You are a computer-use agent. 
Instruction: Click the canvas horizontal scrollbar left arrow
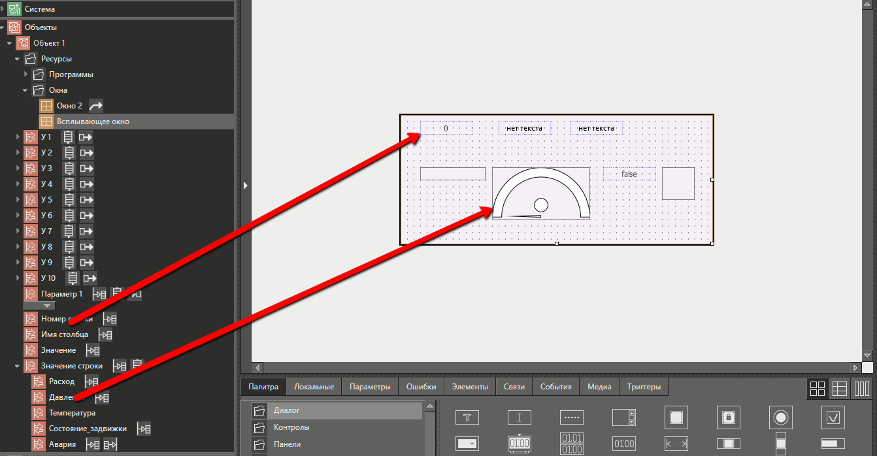coord(258,368)
